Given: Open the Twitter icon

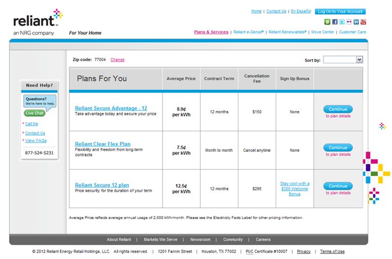Looking at the screenshot, I should tap(342, 22).
